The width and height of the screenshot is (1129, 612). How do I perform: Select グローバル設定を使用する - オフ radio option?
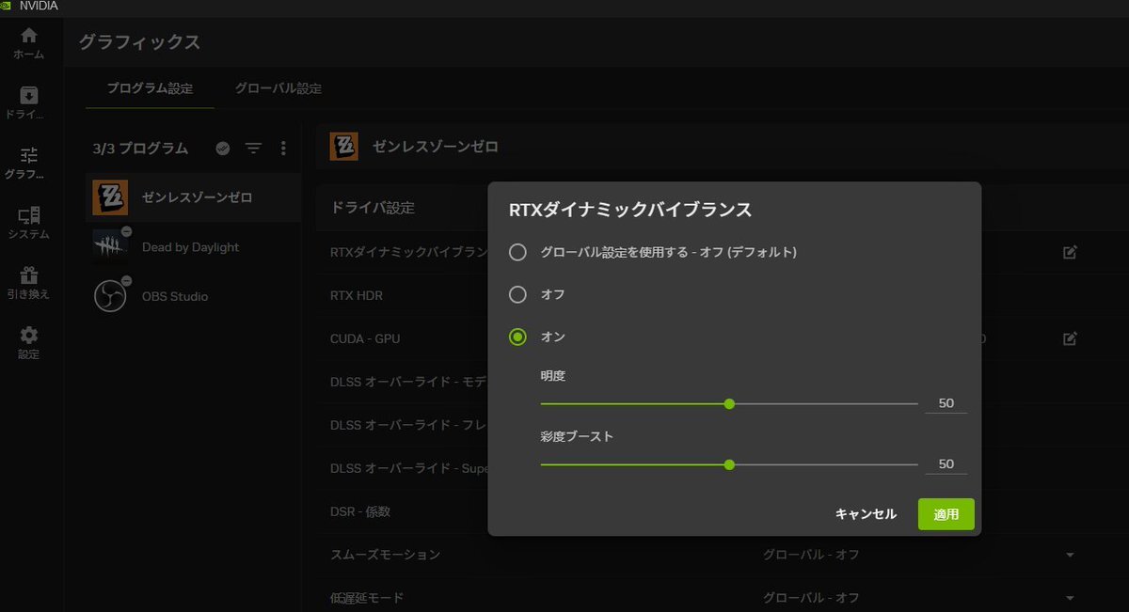(x=517, y=252)
